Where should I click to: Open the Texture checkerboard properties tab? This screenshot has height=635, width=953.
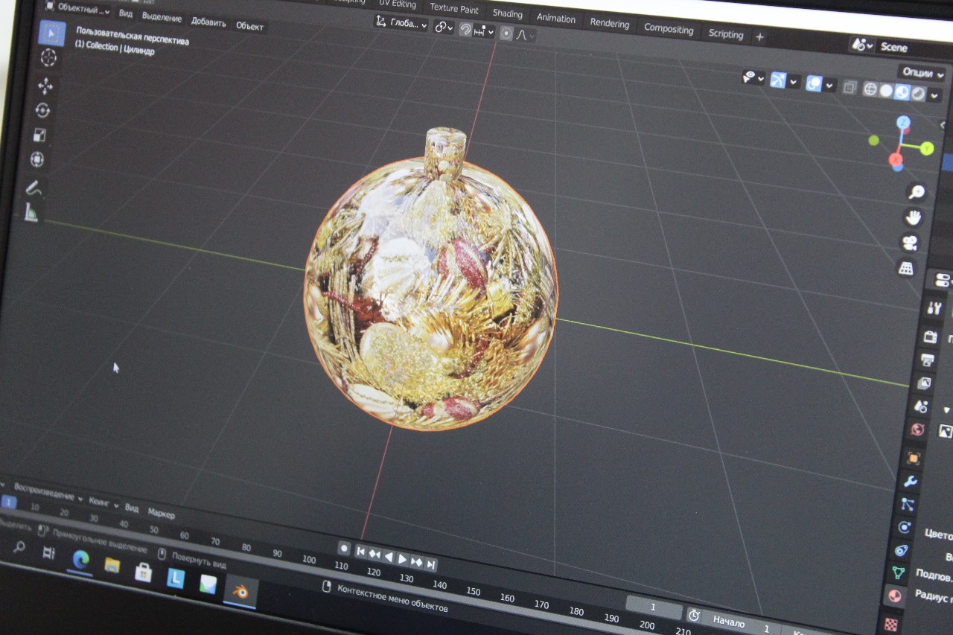coord(891,624)
